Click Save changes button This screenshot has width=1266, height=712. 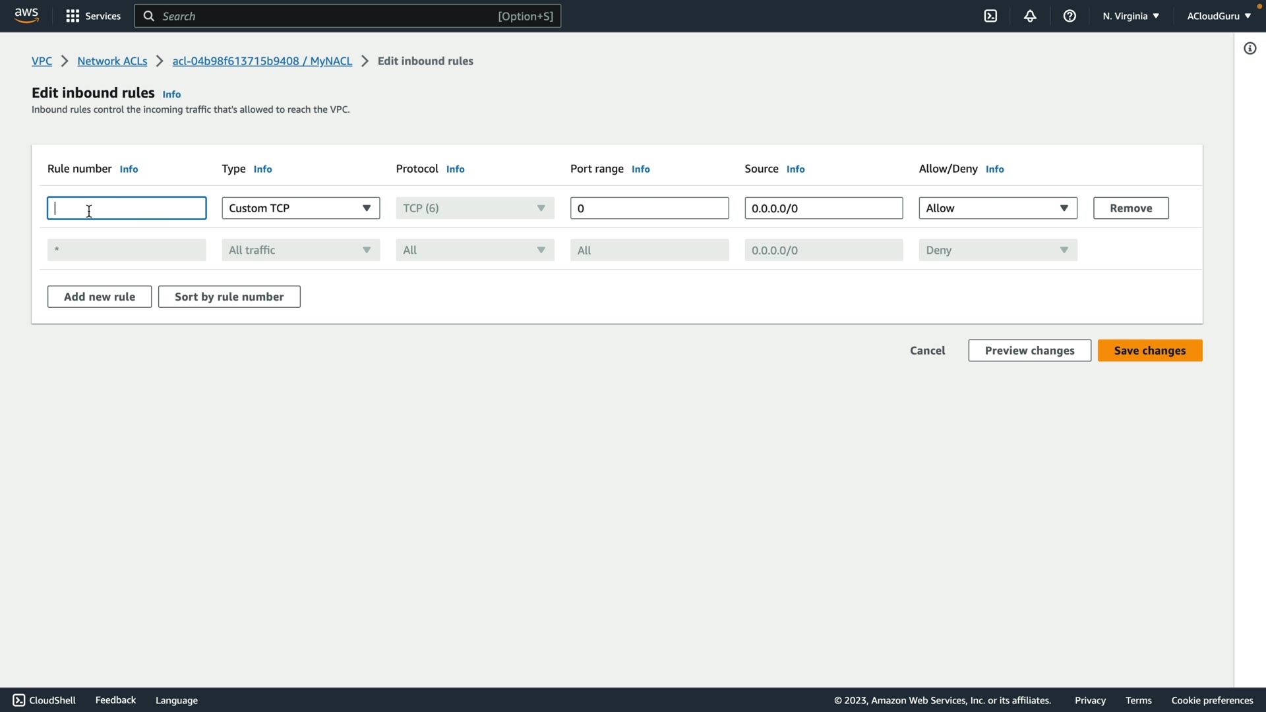coord(1149,351)
